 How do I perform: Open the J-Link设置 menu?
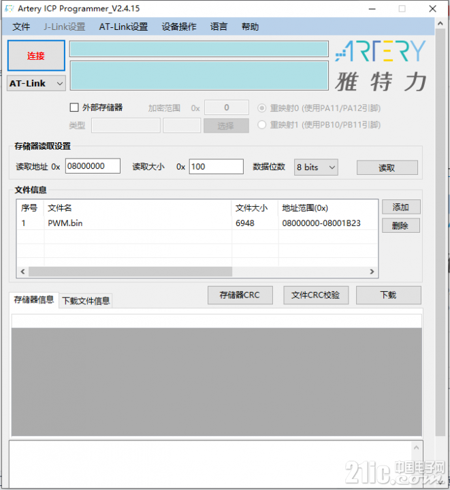[x=65, y=27]
